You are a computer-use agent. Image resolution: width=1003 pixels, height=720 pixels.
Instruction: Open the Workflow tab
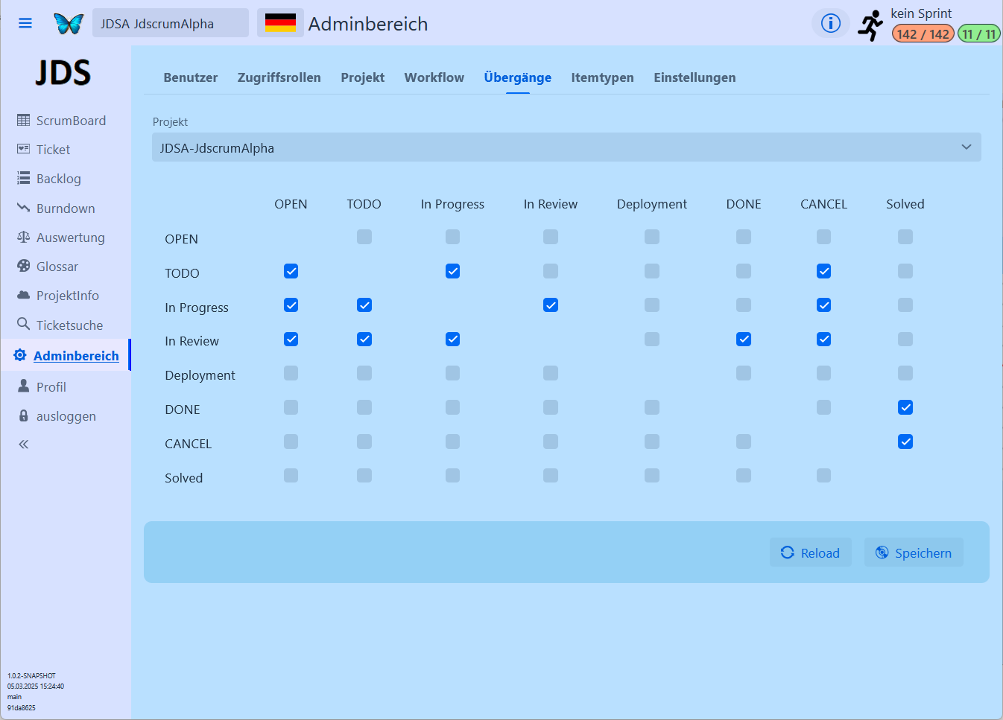tap(434, 77)
